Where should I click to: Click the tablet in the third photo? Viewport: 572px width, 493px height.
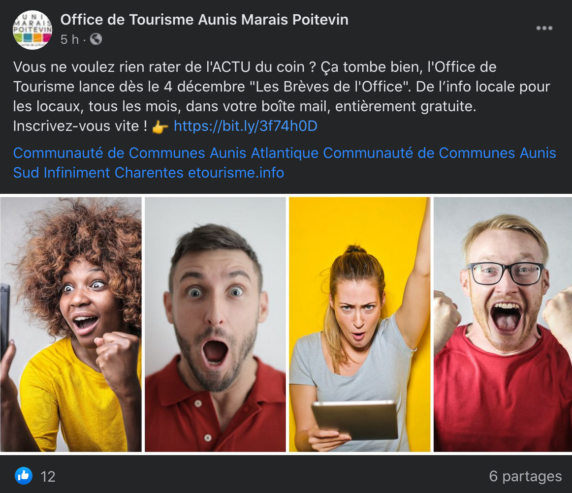click(x=355, y=419)
